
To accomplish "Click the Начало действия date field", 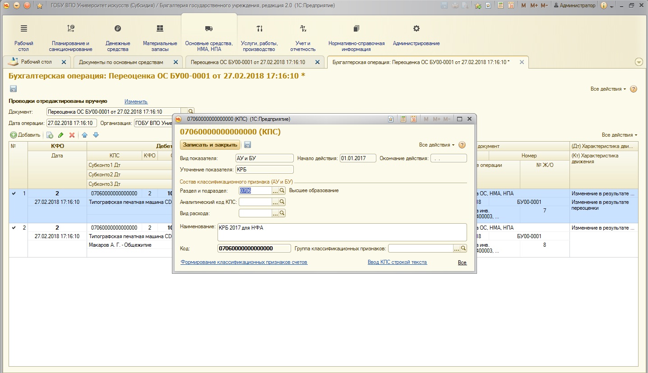I will [358, 158].
